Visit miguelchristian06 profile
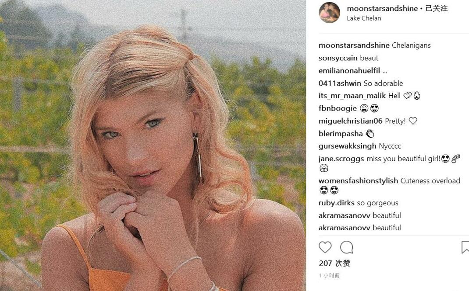The image size is (469, 291). (x=351, y=121)
